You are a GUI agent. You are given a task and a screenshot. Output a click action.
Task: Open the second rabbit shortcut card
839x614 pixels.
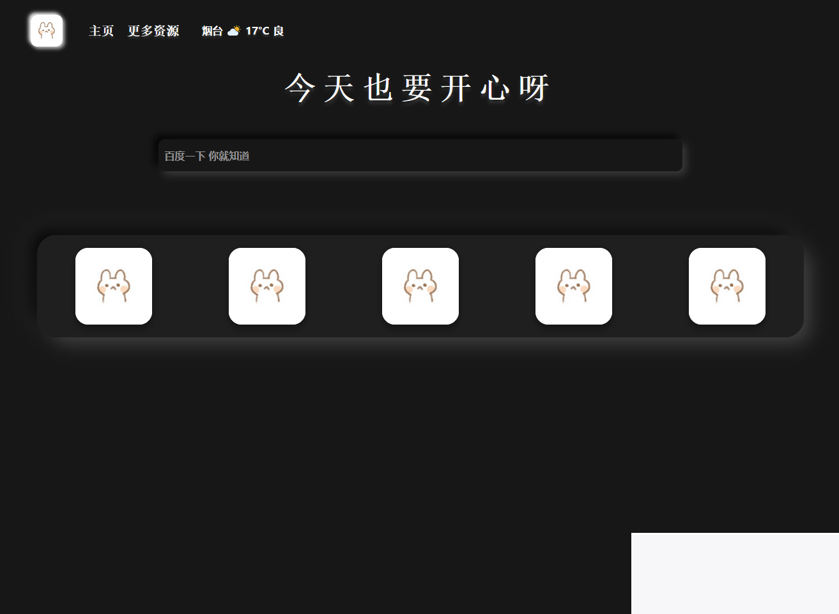point(267,286)
